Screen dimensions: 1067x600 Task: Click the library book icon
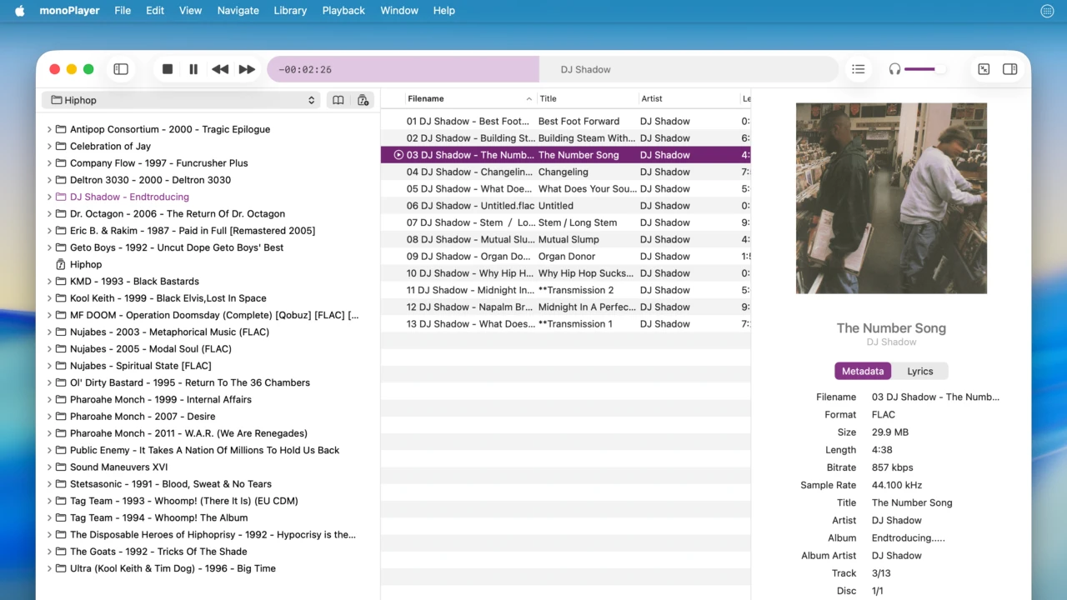point(338,100)
